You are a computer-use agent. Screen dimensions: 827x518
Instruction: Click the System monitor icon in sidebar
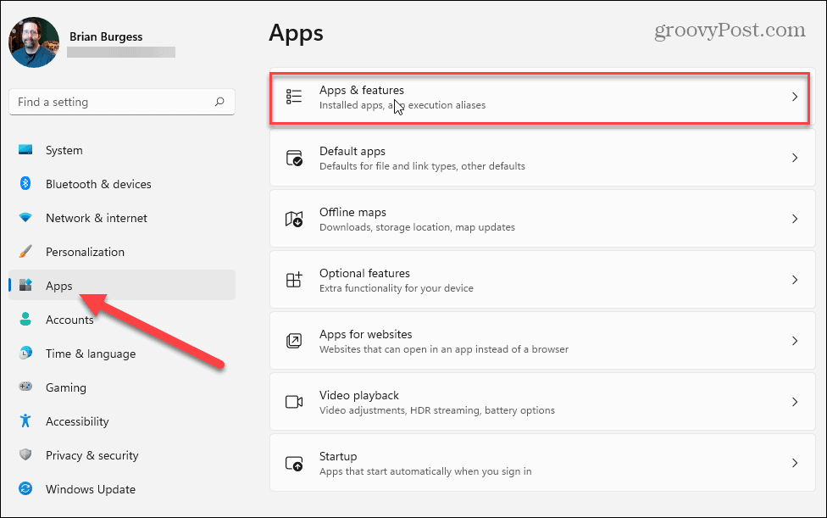point(25,150)
